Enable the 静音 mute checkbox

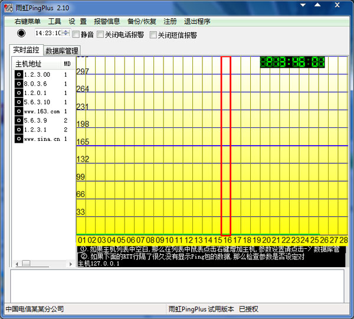tap(76, 34)
